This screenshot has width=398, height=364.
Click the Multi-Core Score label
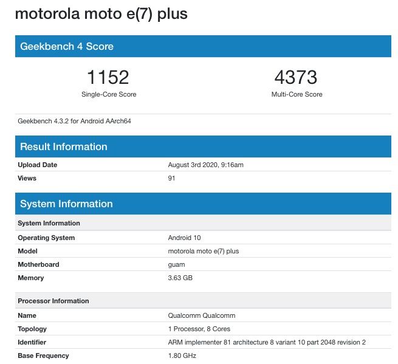click(297, 94)
